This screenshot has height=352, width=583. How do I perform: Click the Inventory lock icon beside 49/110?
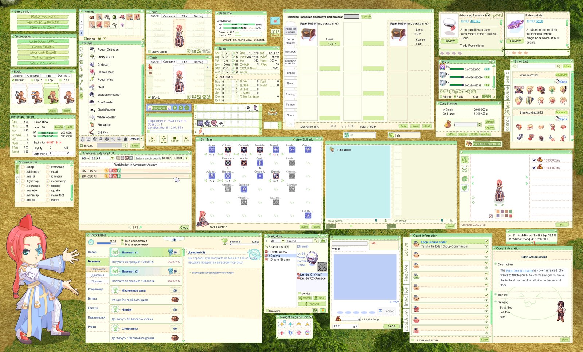point(100,38)
